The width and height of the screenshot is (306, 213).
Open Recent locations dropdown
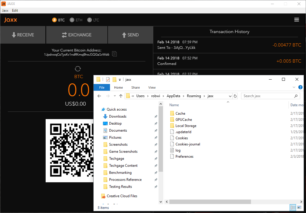(x=115, y=96)
